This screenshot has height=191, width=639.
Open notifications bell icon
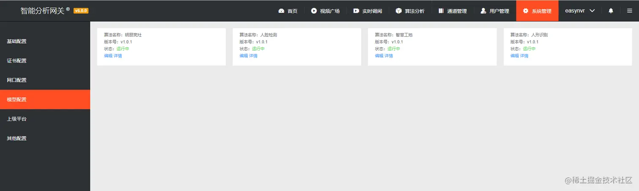611,11
